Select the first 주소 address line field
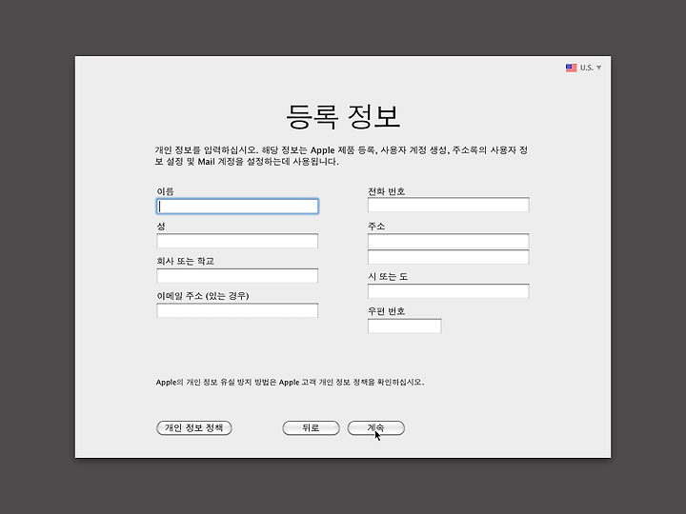The height and width of the screenshot is (514, 686). pyautogui.click(x=449, y=241)
